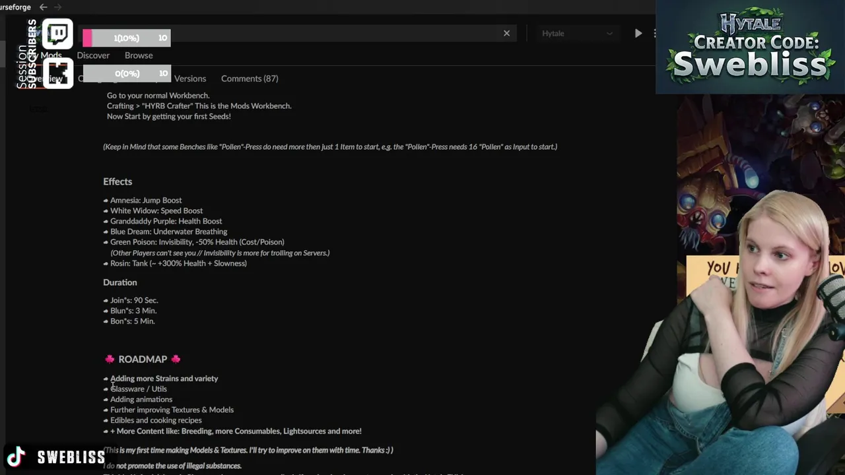Select Adding more Strains and variety
This screenshot has width=845, height=475.
click(x=164, y=379)
